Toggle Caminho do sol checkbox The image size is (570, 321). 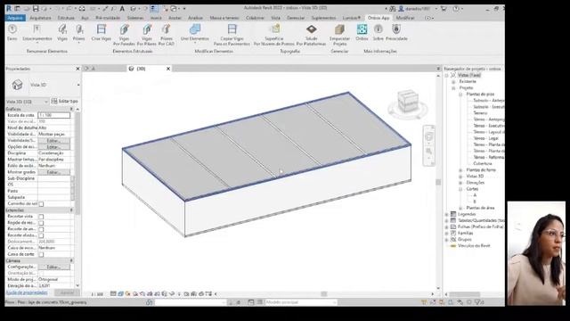tap(41, 204)
